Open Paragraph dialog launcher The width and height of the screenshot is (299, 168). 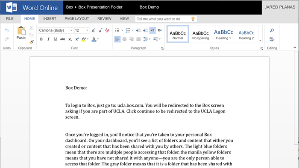pos(162,49)
